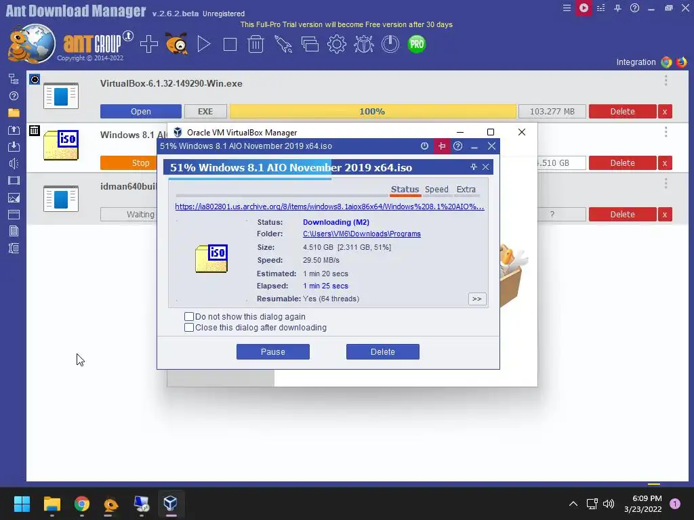This screenshot has height=520, width=694.
Task: Open the three-dot menu for VirtualBox row
Action: [x=666, y=81]
